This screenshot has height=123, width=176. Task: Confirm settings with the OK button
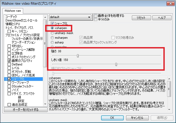click(x=112, y=118)
